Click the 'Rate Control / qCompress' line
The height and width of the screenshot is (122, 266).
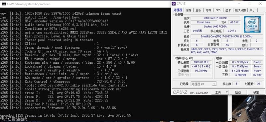pos(63,82)
